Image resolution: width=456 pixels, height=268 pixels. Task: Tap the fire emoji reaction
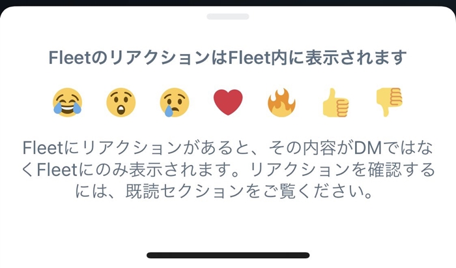point(281,102)
